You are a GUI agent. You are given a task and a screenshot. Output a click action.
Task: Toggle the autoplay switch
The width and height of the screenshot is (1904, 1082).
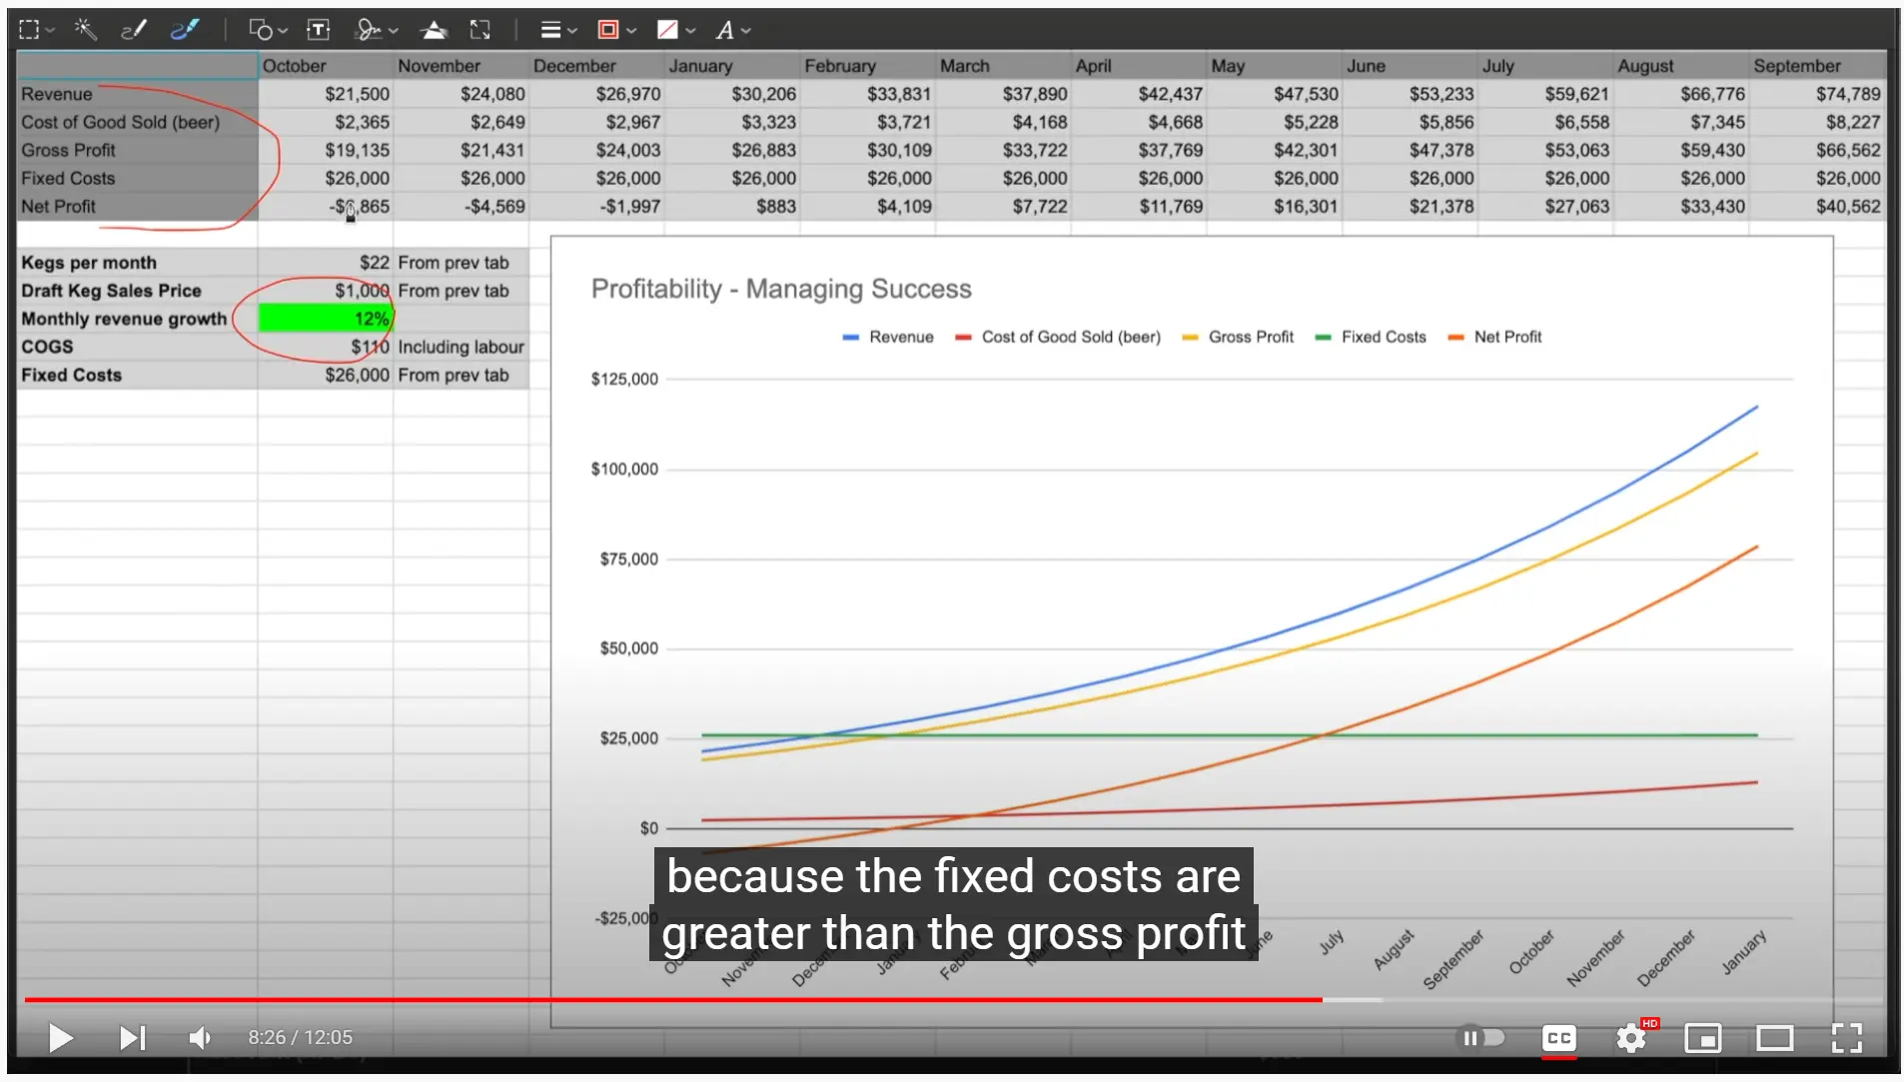[x=1481, y=1038]
